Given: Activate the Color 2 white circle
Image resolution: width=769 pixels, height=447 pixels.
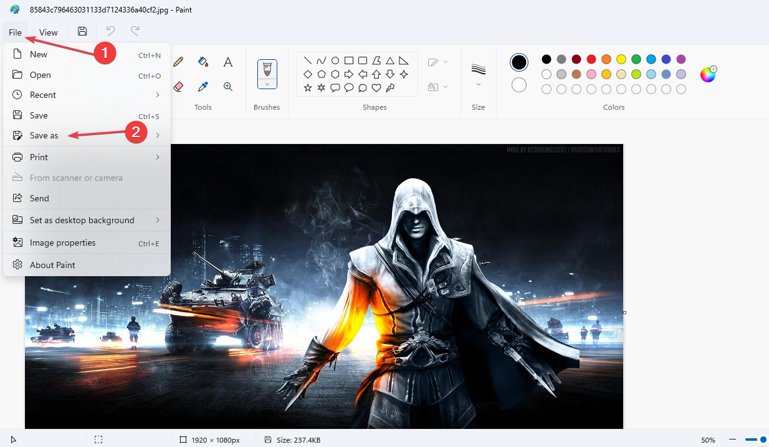Looking at the screenshot, I should pos(519,85).
